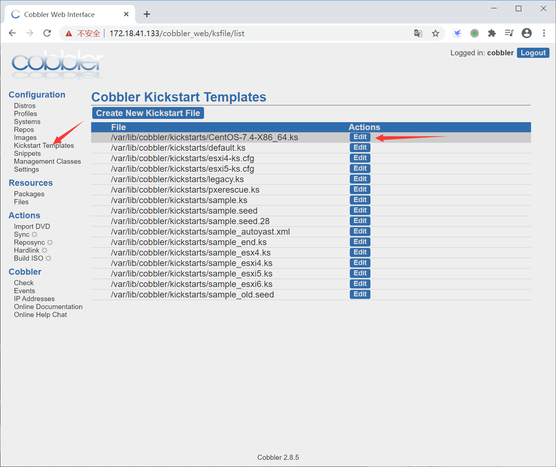
Task: Open Files under Resources
Action: [x=21, y=202]
